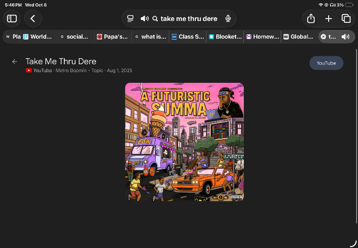Tap the Wi-Fi status icon
358x248 pixels.
coord(321,5)
